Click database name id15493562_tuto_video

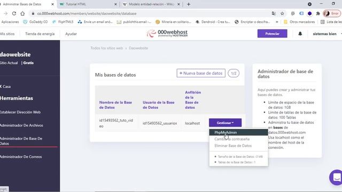116,123
